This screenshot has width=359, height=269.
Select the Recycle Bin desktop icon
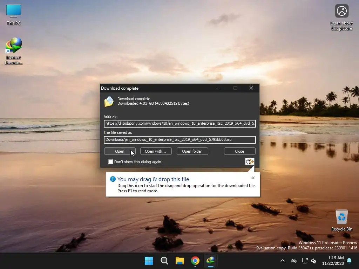[341, 220]
